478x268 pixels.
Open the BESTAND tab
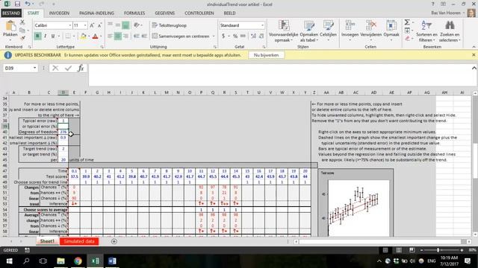pos(11,13)
